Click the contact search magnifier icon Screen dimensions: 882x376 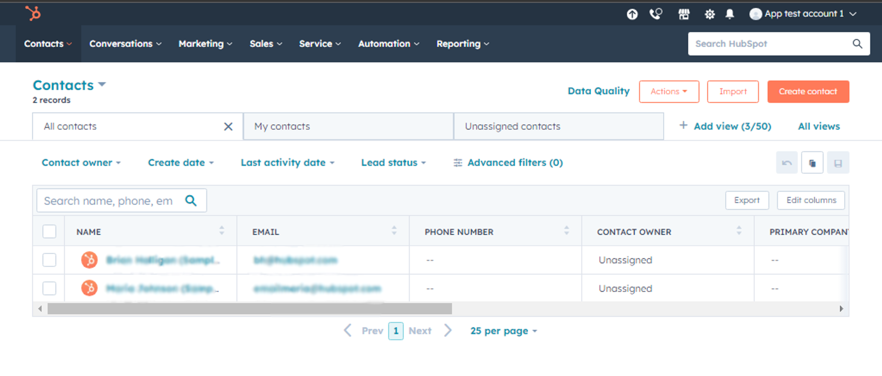(191, 200)
